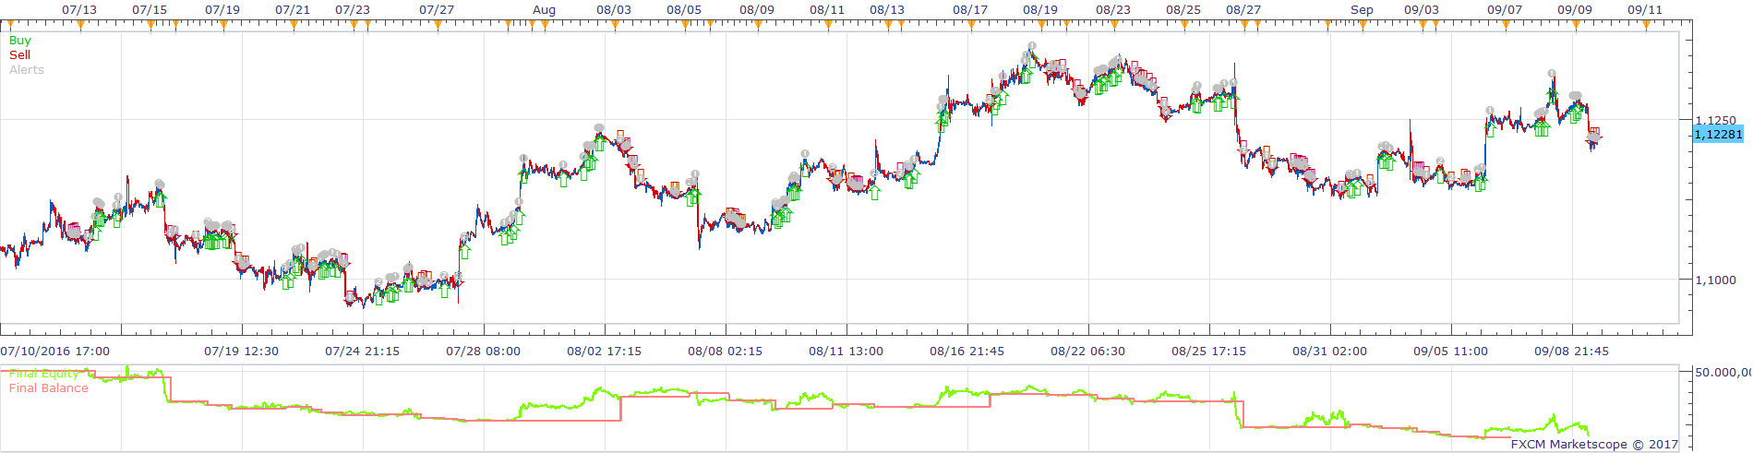The image size is (1753, 453).
Task: Click the orange marker under 07/27
Action: point(437,26)
